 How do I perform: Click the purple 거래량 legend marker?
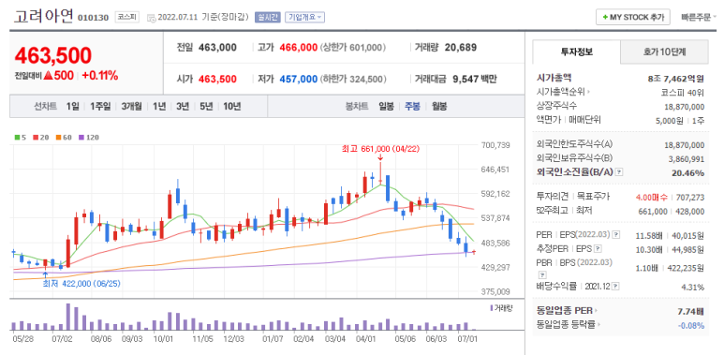click(x=491, y=307)
